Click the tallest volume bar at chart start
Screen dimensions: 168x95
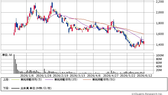coord(14,64)
